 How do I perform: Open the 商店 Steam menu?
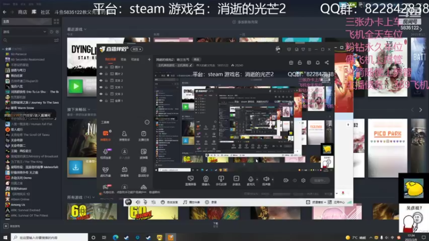(x=23, y=12)
